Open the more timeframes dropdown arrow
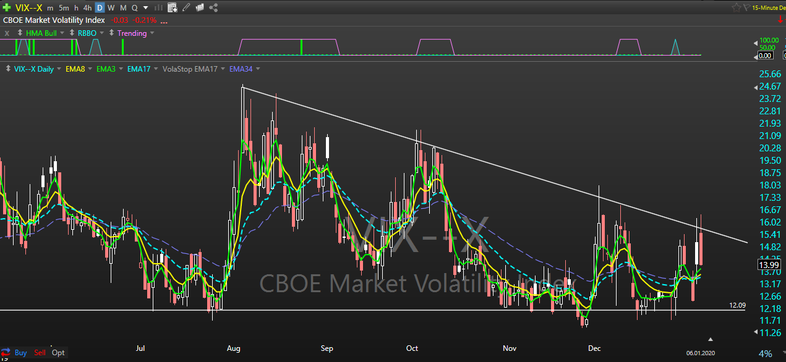Viewport: 786px width, 362px height. coord(145,8)
